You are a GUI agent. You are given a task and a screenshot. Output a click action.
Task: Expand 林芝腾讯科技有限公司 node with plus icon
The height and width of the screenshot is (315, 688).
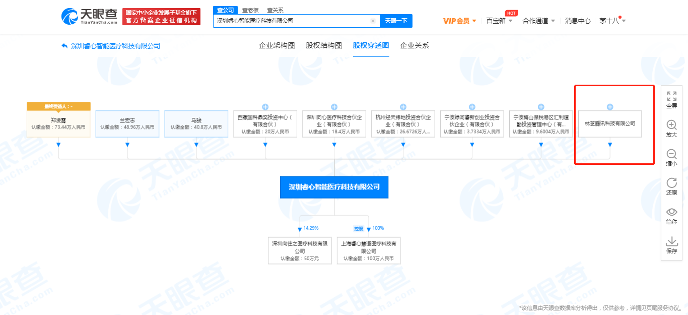pyautogui.click(x=610, y=107)
